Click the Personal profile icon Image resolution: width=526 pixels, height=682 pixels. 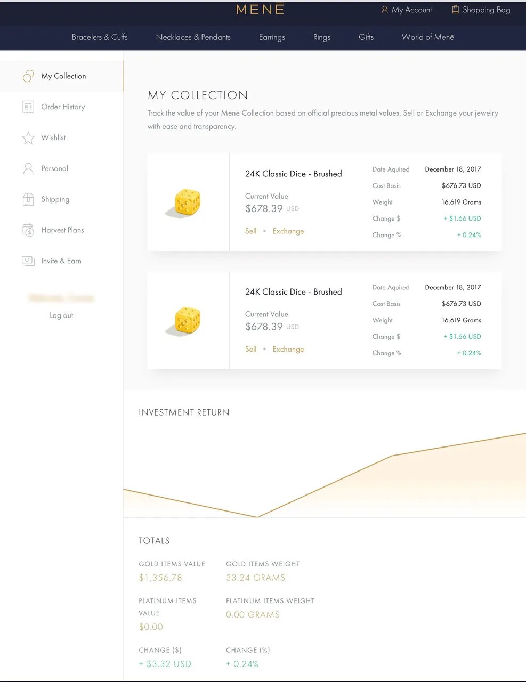point(28,169)
